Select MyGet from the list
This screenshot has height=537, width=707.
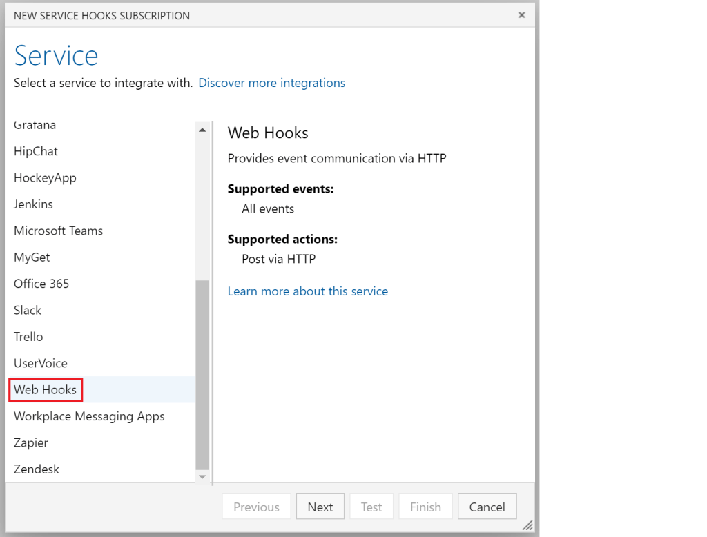point(32,257)
